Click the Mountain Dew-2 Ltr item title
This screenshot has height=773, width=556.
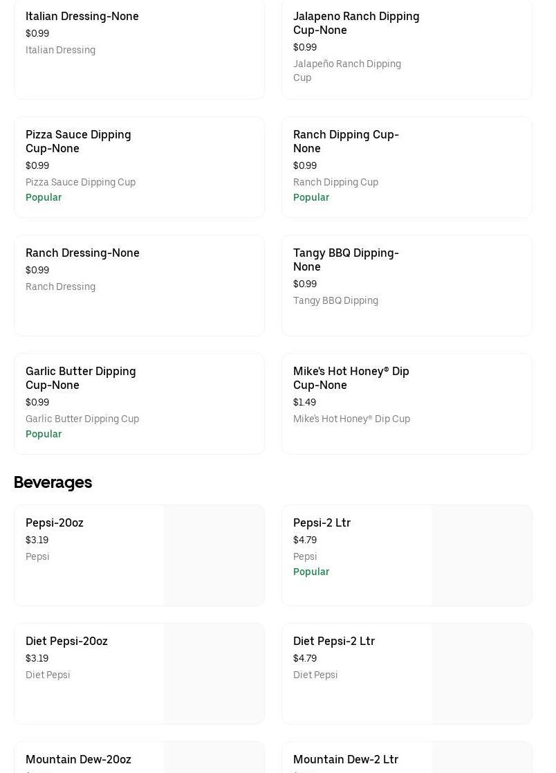pos(346,760)
